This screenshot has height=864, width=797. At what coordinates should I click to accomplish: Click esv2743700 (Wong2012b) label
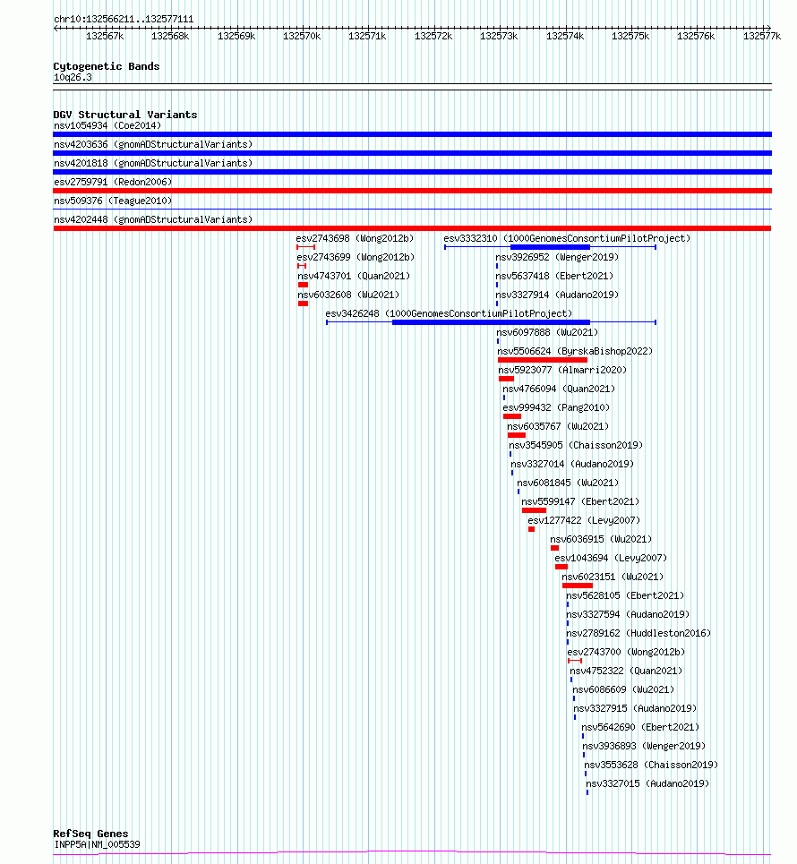click(x=626, y=652)
